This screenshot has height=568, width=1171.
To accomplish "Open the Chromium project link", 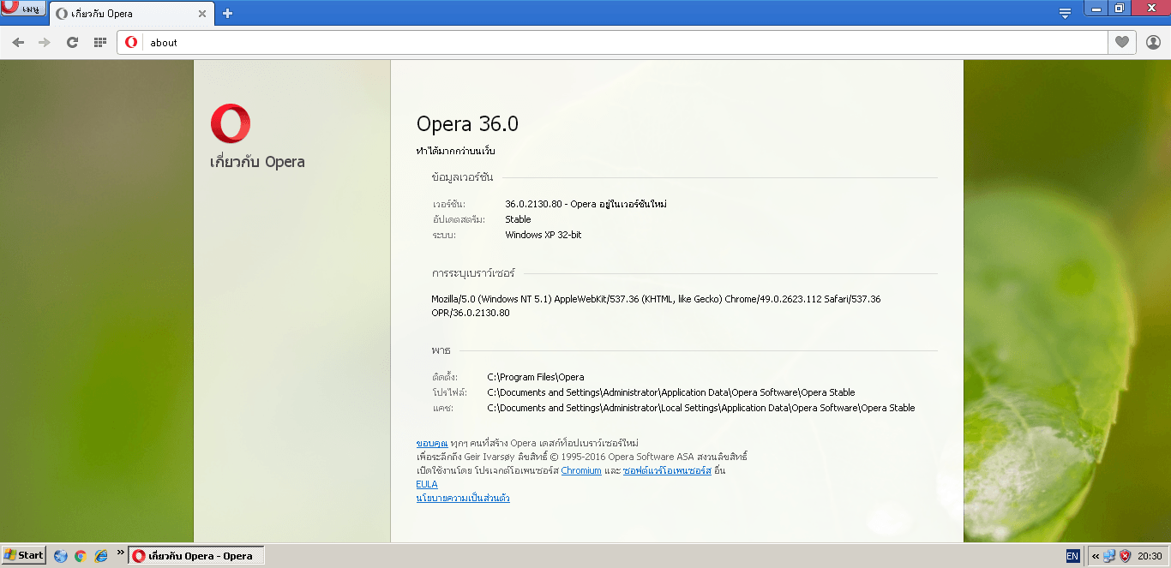I will tap(581, 470).
